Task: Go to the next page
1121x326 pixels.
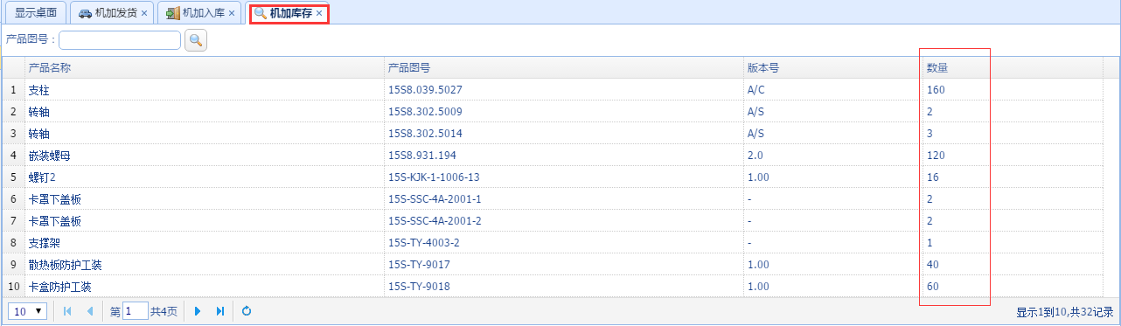Action: [x=198, y=311]
